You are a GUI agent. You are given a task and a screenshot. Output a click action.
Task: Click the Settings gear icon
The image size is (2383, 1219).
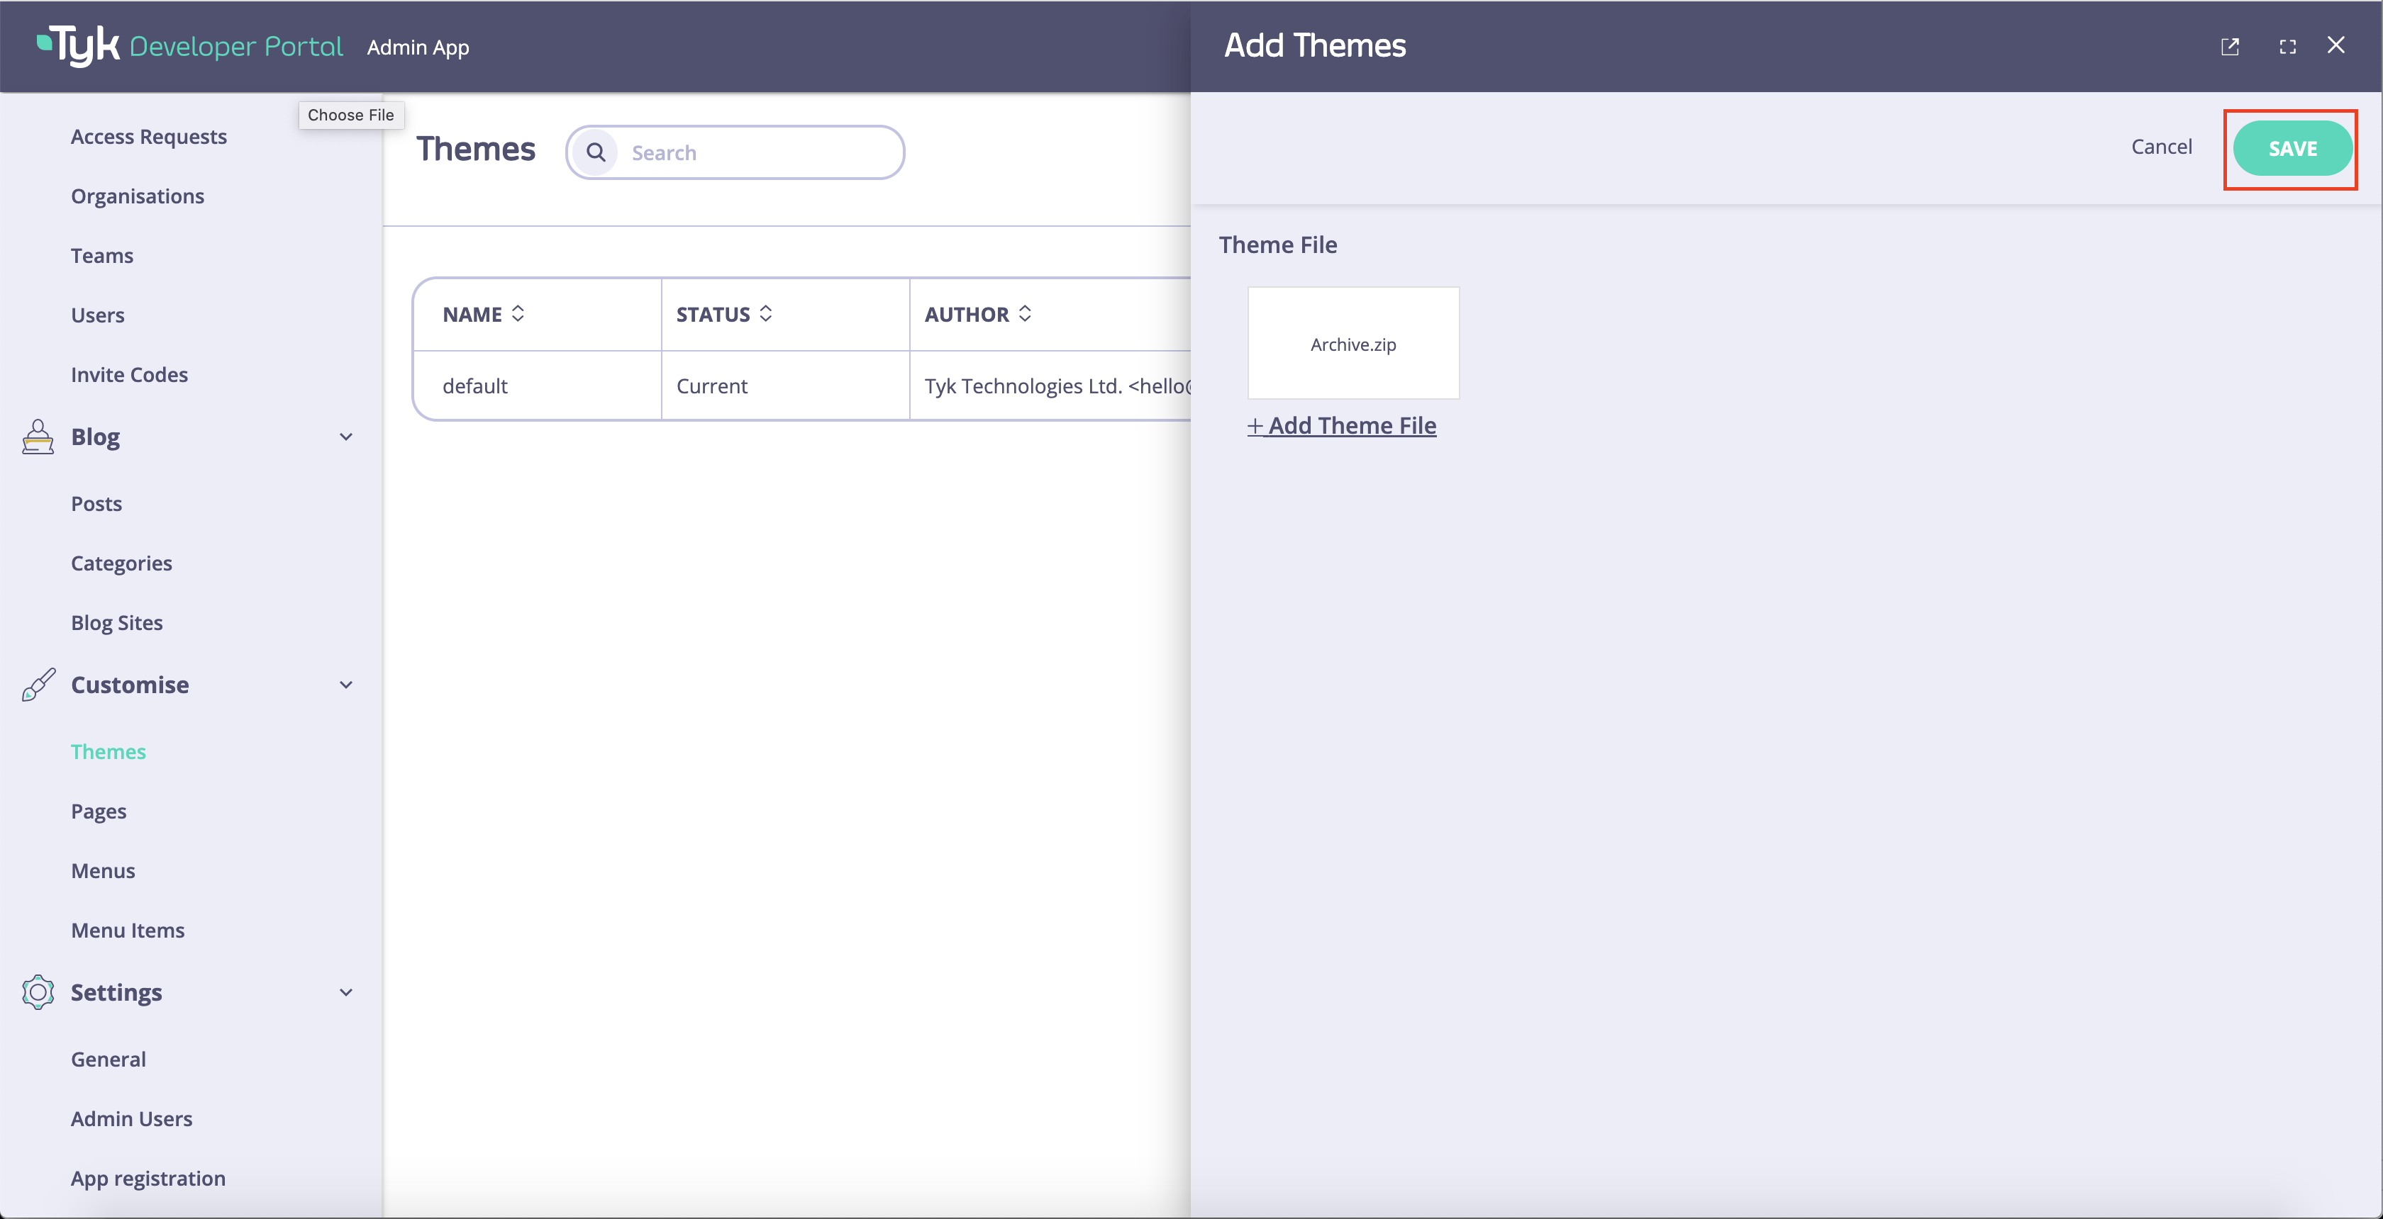(x=37, y=992)
